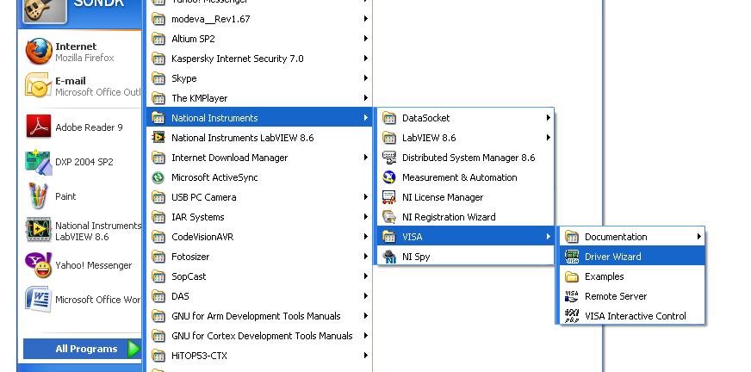Click DataSocket folder icon
Image resolution: width=751 pixels, height=372 pixels.
pos(389,118)
